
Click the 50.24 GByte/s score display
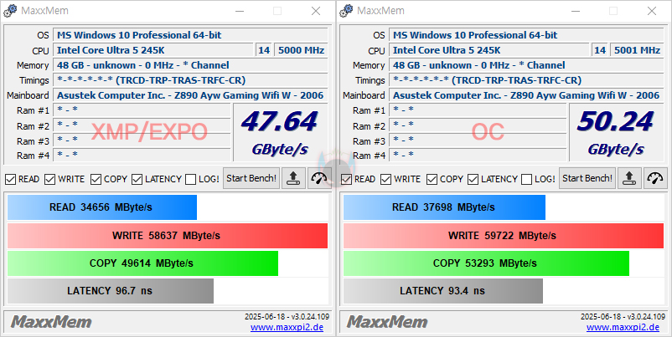click(617, 133)
